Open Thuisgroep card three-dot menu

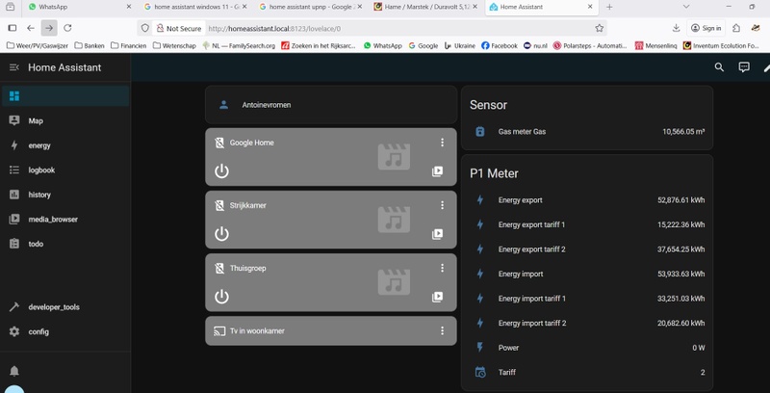pyautogui.click(x=442, y=268)
